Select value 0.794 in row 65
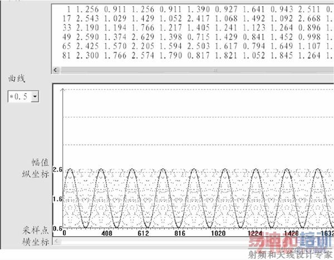The image size is (334, 260). [x=254, y=46]
